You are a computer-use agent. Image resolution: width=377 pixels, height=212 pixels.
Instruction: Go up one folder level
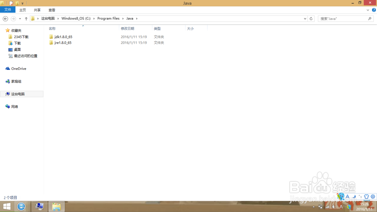[26, 18]
